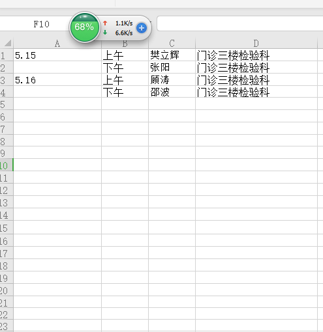
Task: Click the select-all corner triangle
Action: pyautogui.click(x=7, y=43)
